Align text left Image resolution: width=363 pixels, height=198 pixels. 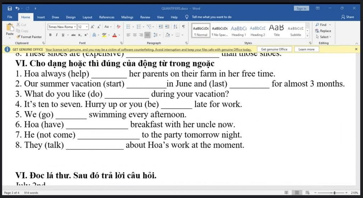pos(128,35)
